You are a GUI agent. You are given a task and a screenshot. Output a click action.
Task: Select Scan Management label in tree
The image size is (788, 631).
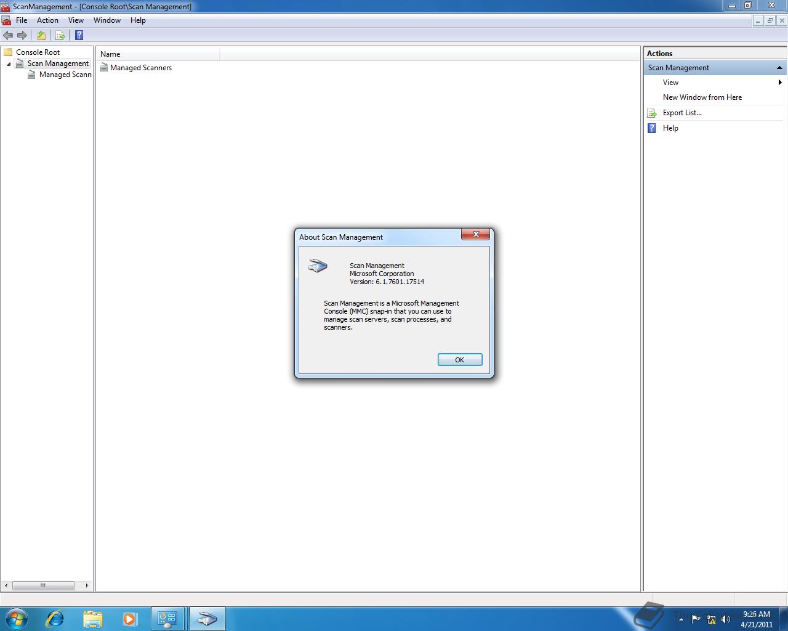pos(58,63)
